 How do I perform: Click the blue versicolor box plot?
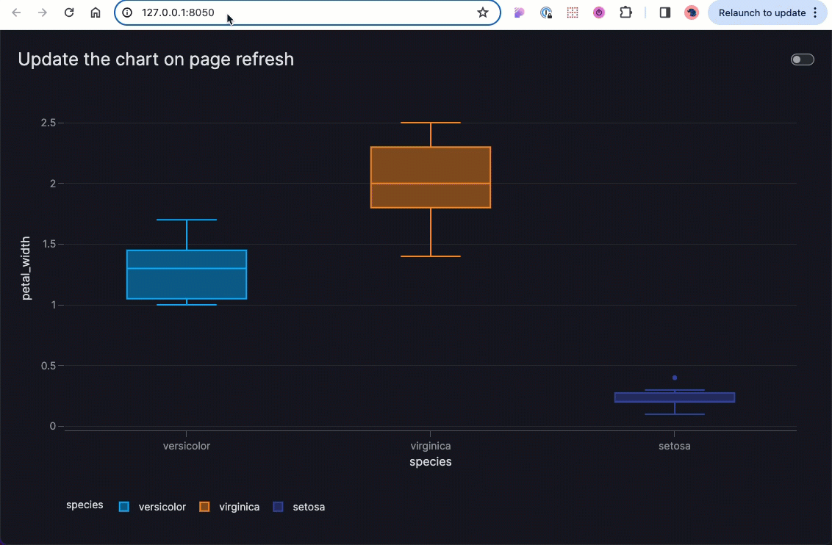tap(187, 274)
